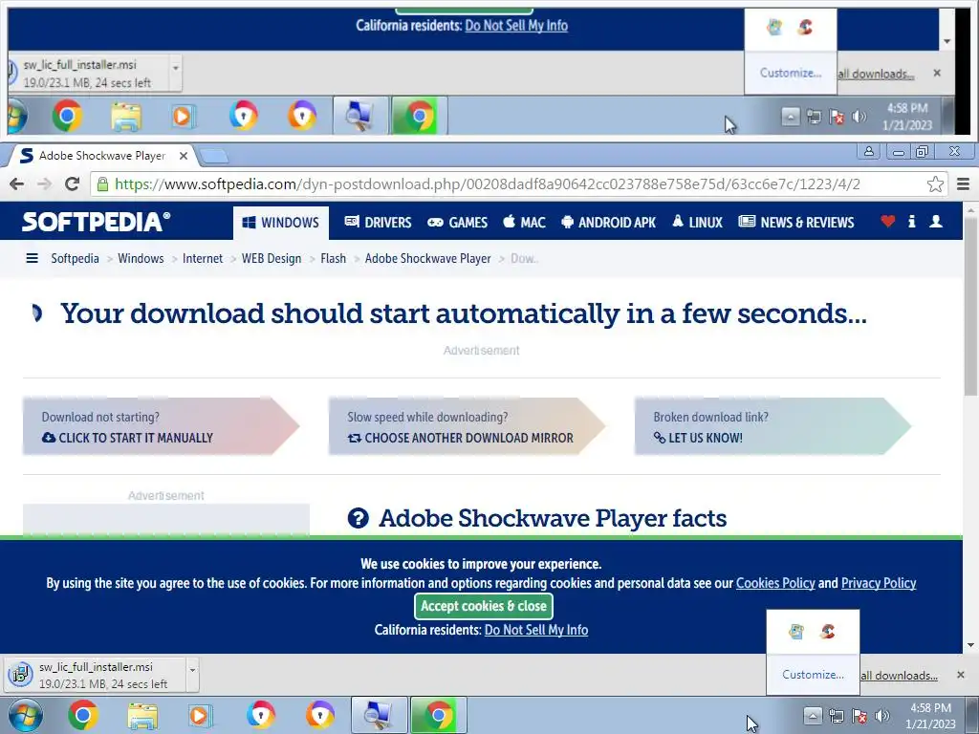Open Action Center flag in the bottom tray

click(x=859, y=716)
